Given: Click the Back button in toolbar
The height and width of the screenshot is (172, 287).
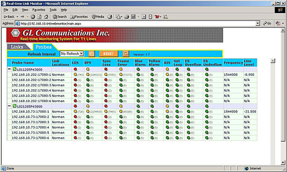Looking at the screenshot, I should pos(9,16).
